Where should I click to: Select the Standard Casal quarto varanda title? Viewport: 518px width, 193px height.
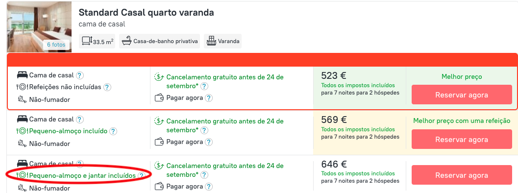(x=147, y=13)
